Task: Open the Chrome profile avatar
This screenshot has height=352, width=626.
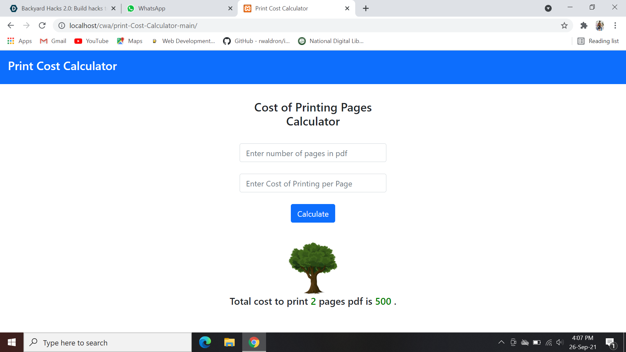Action: click(x=600, y=25)
